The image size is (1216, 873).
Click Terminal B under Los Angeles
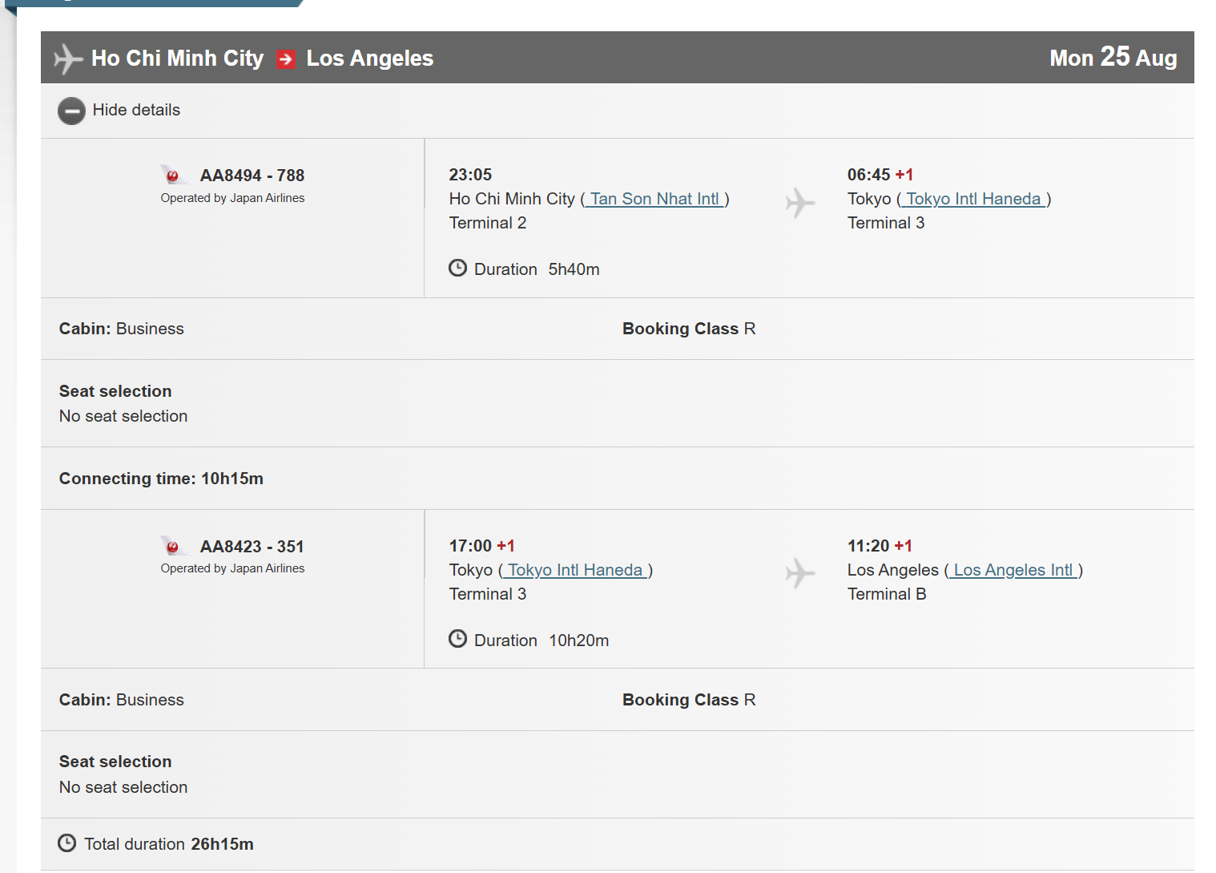point(887,594)
